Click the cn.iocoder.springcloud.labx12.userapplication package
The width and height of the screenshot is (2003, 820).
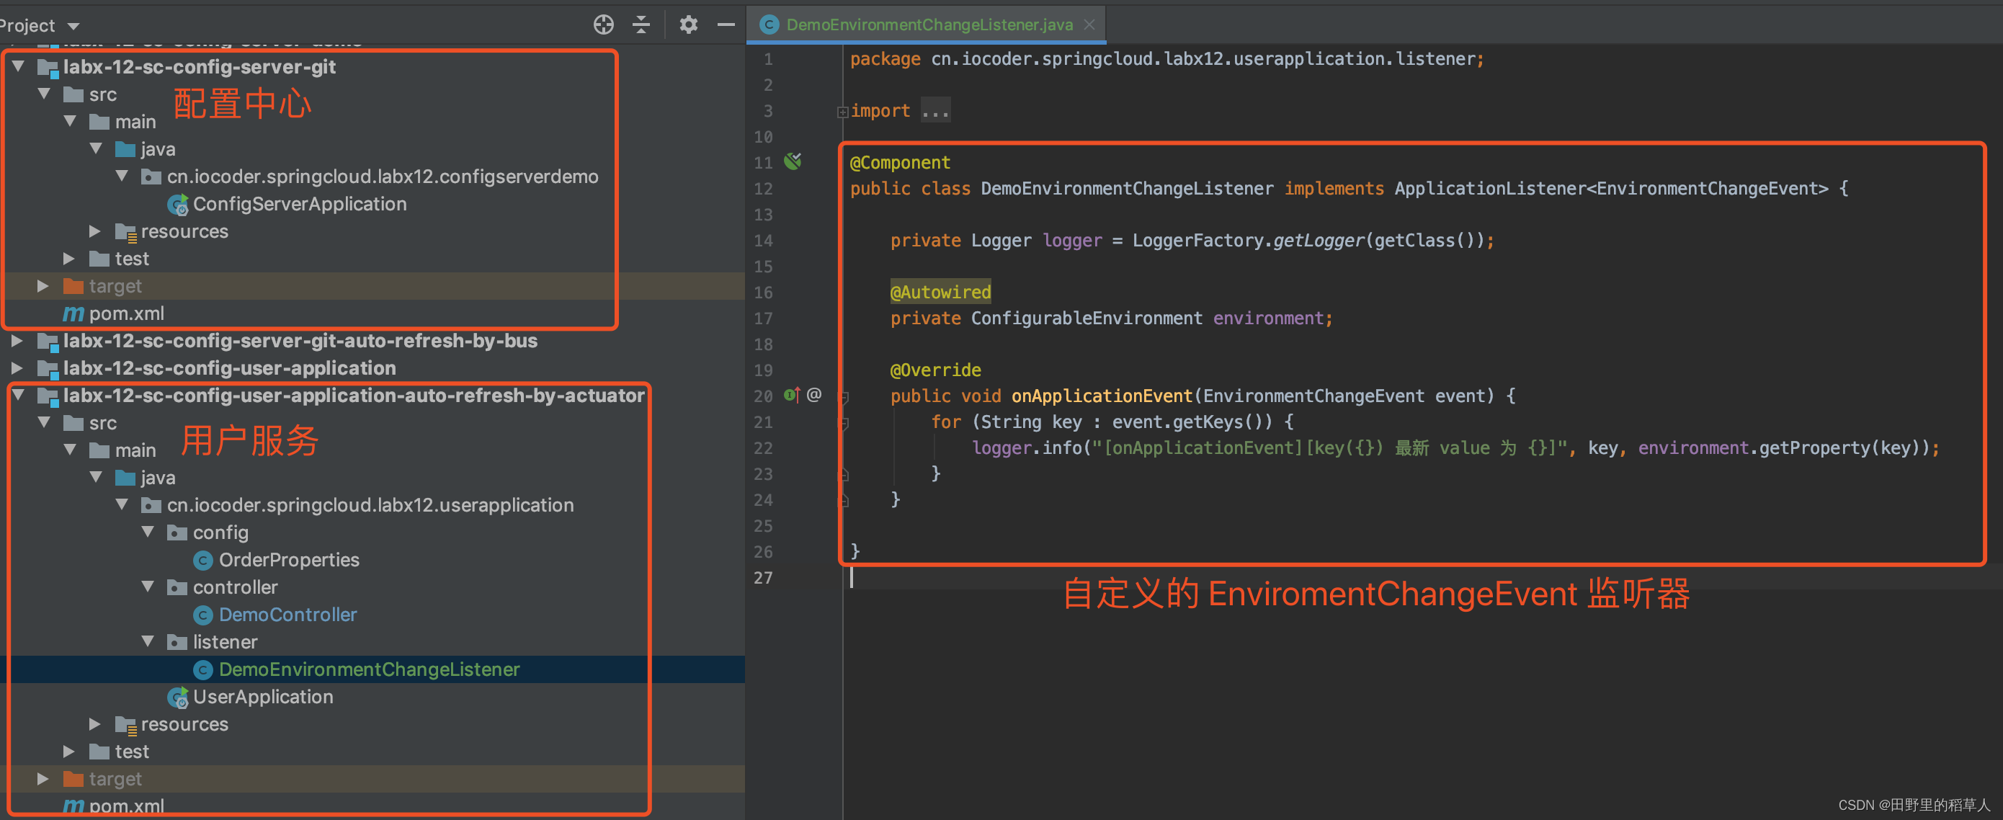(370, 505)
